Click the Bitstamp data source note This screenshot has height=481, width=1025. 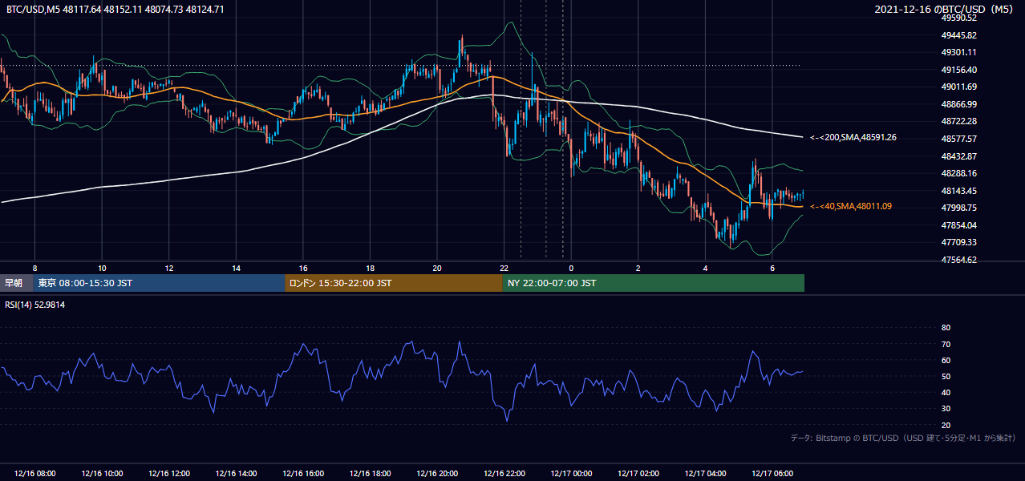tap(903, 438)
